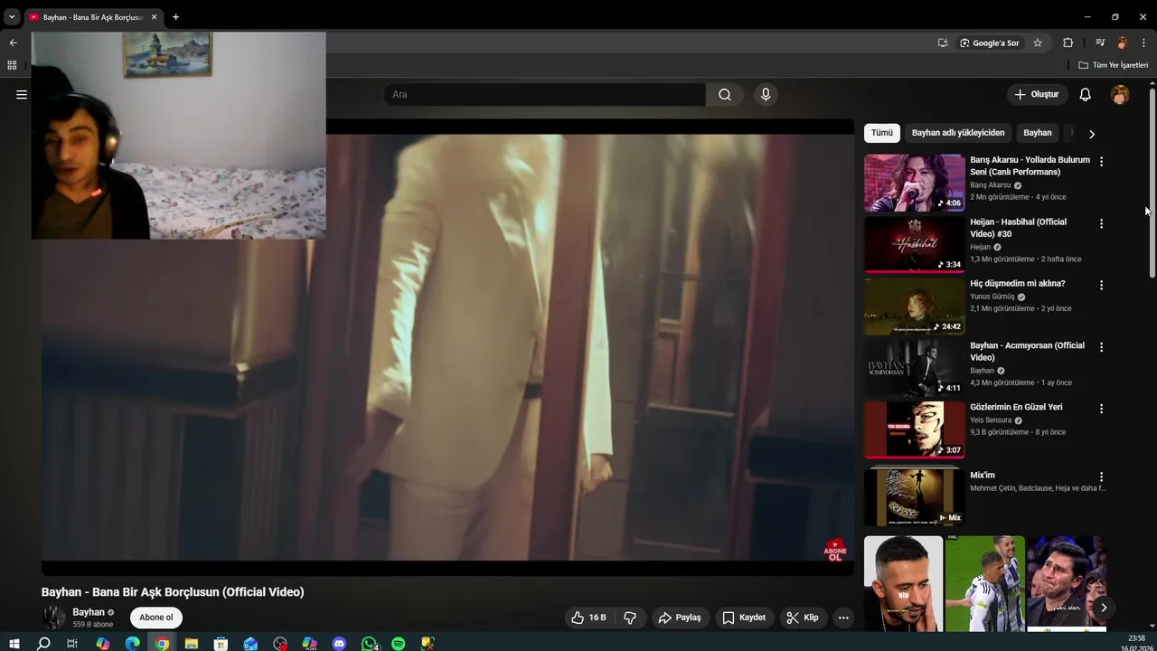
Task: Close the Bayhan browser tab
Action: [x=154, y=17]
